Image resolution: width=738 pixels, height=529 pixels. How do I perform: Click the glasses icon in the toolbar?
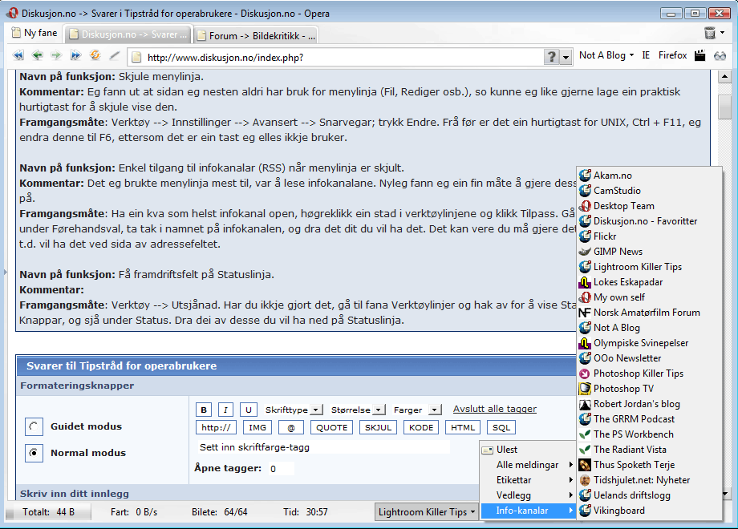[x=720, y=56]
